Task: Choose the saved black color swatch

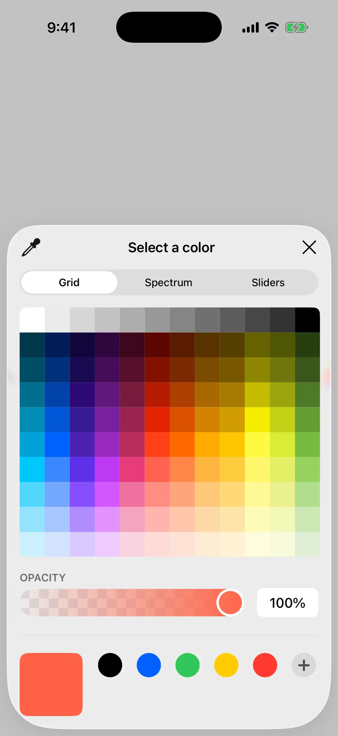Action: tap(110, 665)
